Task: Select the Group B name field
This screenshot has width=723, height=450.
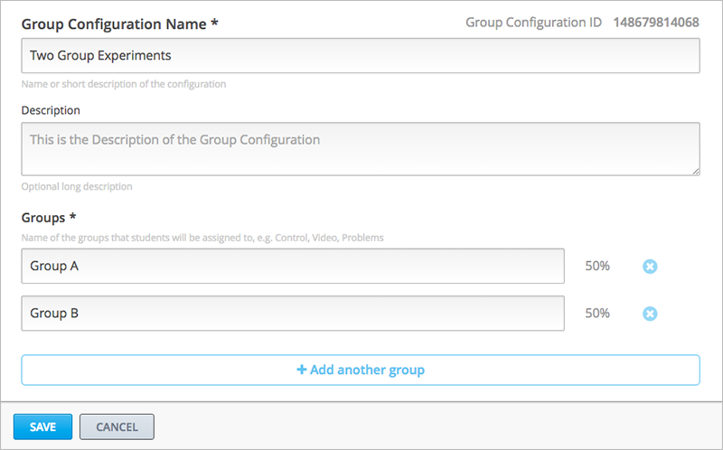Action: pyautogui.click(x=293, y=314)
